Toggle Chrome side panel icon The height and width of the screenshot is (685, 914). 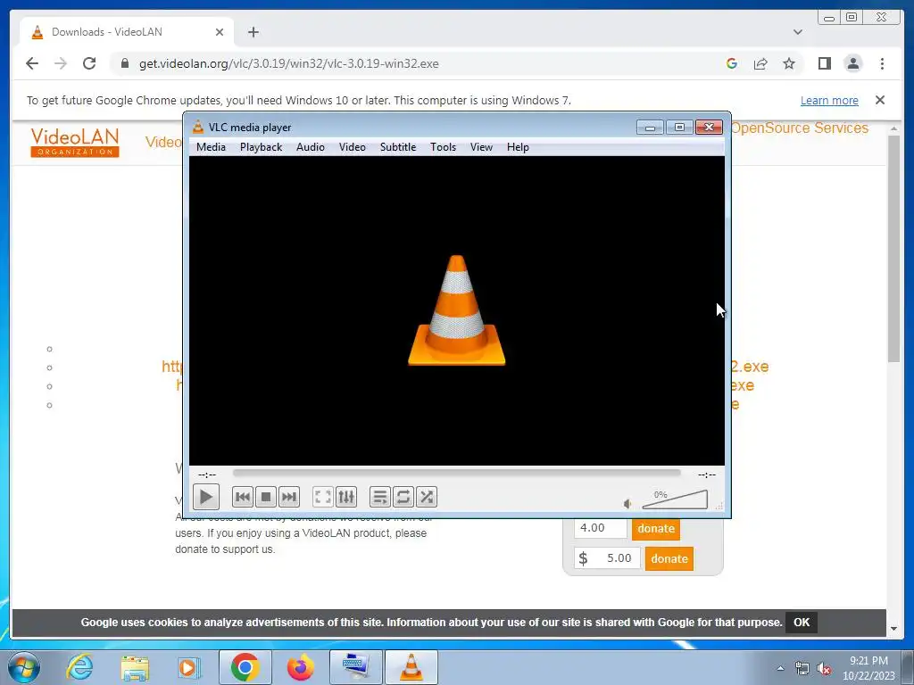tap(824, 63)
